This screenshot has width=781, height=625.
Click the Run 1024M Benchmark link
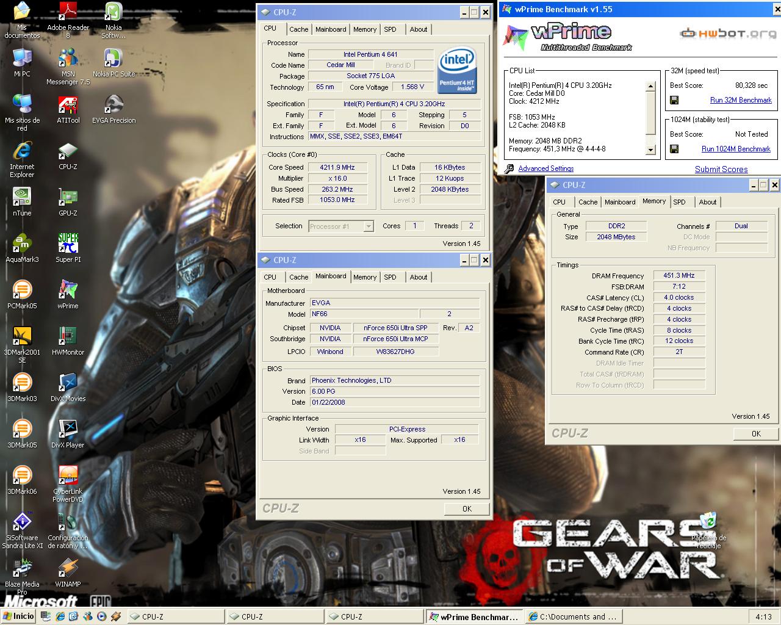tap(736, 149)
